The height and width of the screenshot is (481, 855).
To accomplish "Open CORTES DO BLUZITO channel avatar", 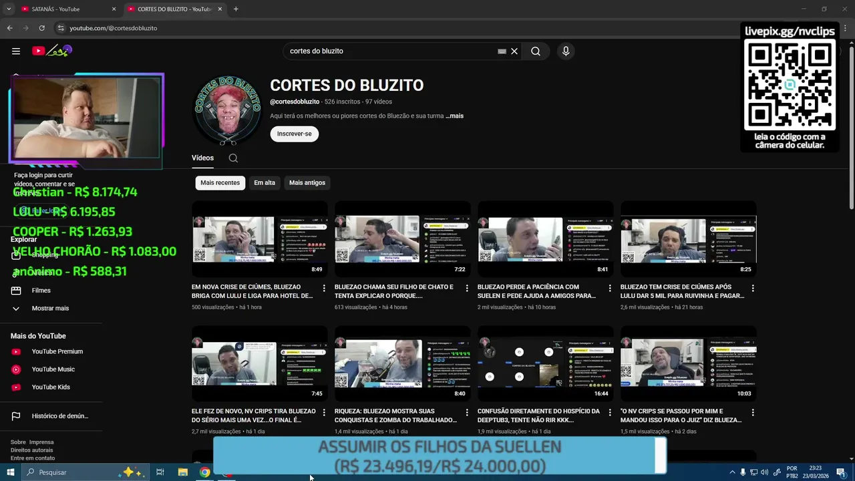I will [228, 111].
